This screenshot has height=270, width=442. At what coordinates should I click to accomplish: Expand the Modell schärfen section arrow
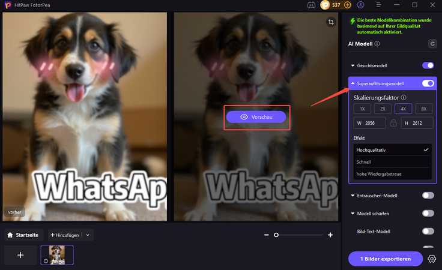[353, 214]
